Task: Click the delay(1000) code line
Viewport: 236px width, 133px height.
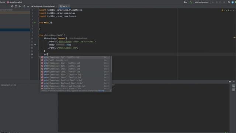Action: point(60,45)
